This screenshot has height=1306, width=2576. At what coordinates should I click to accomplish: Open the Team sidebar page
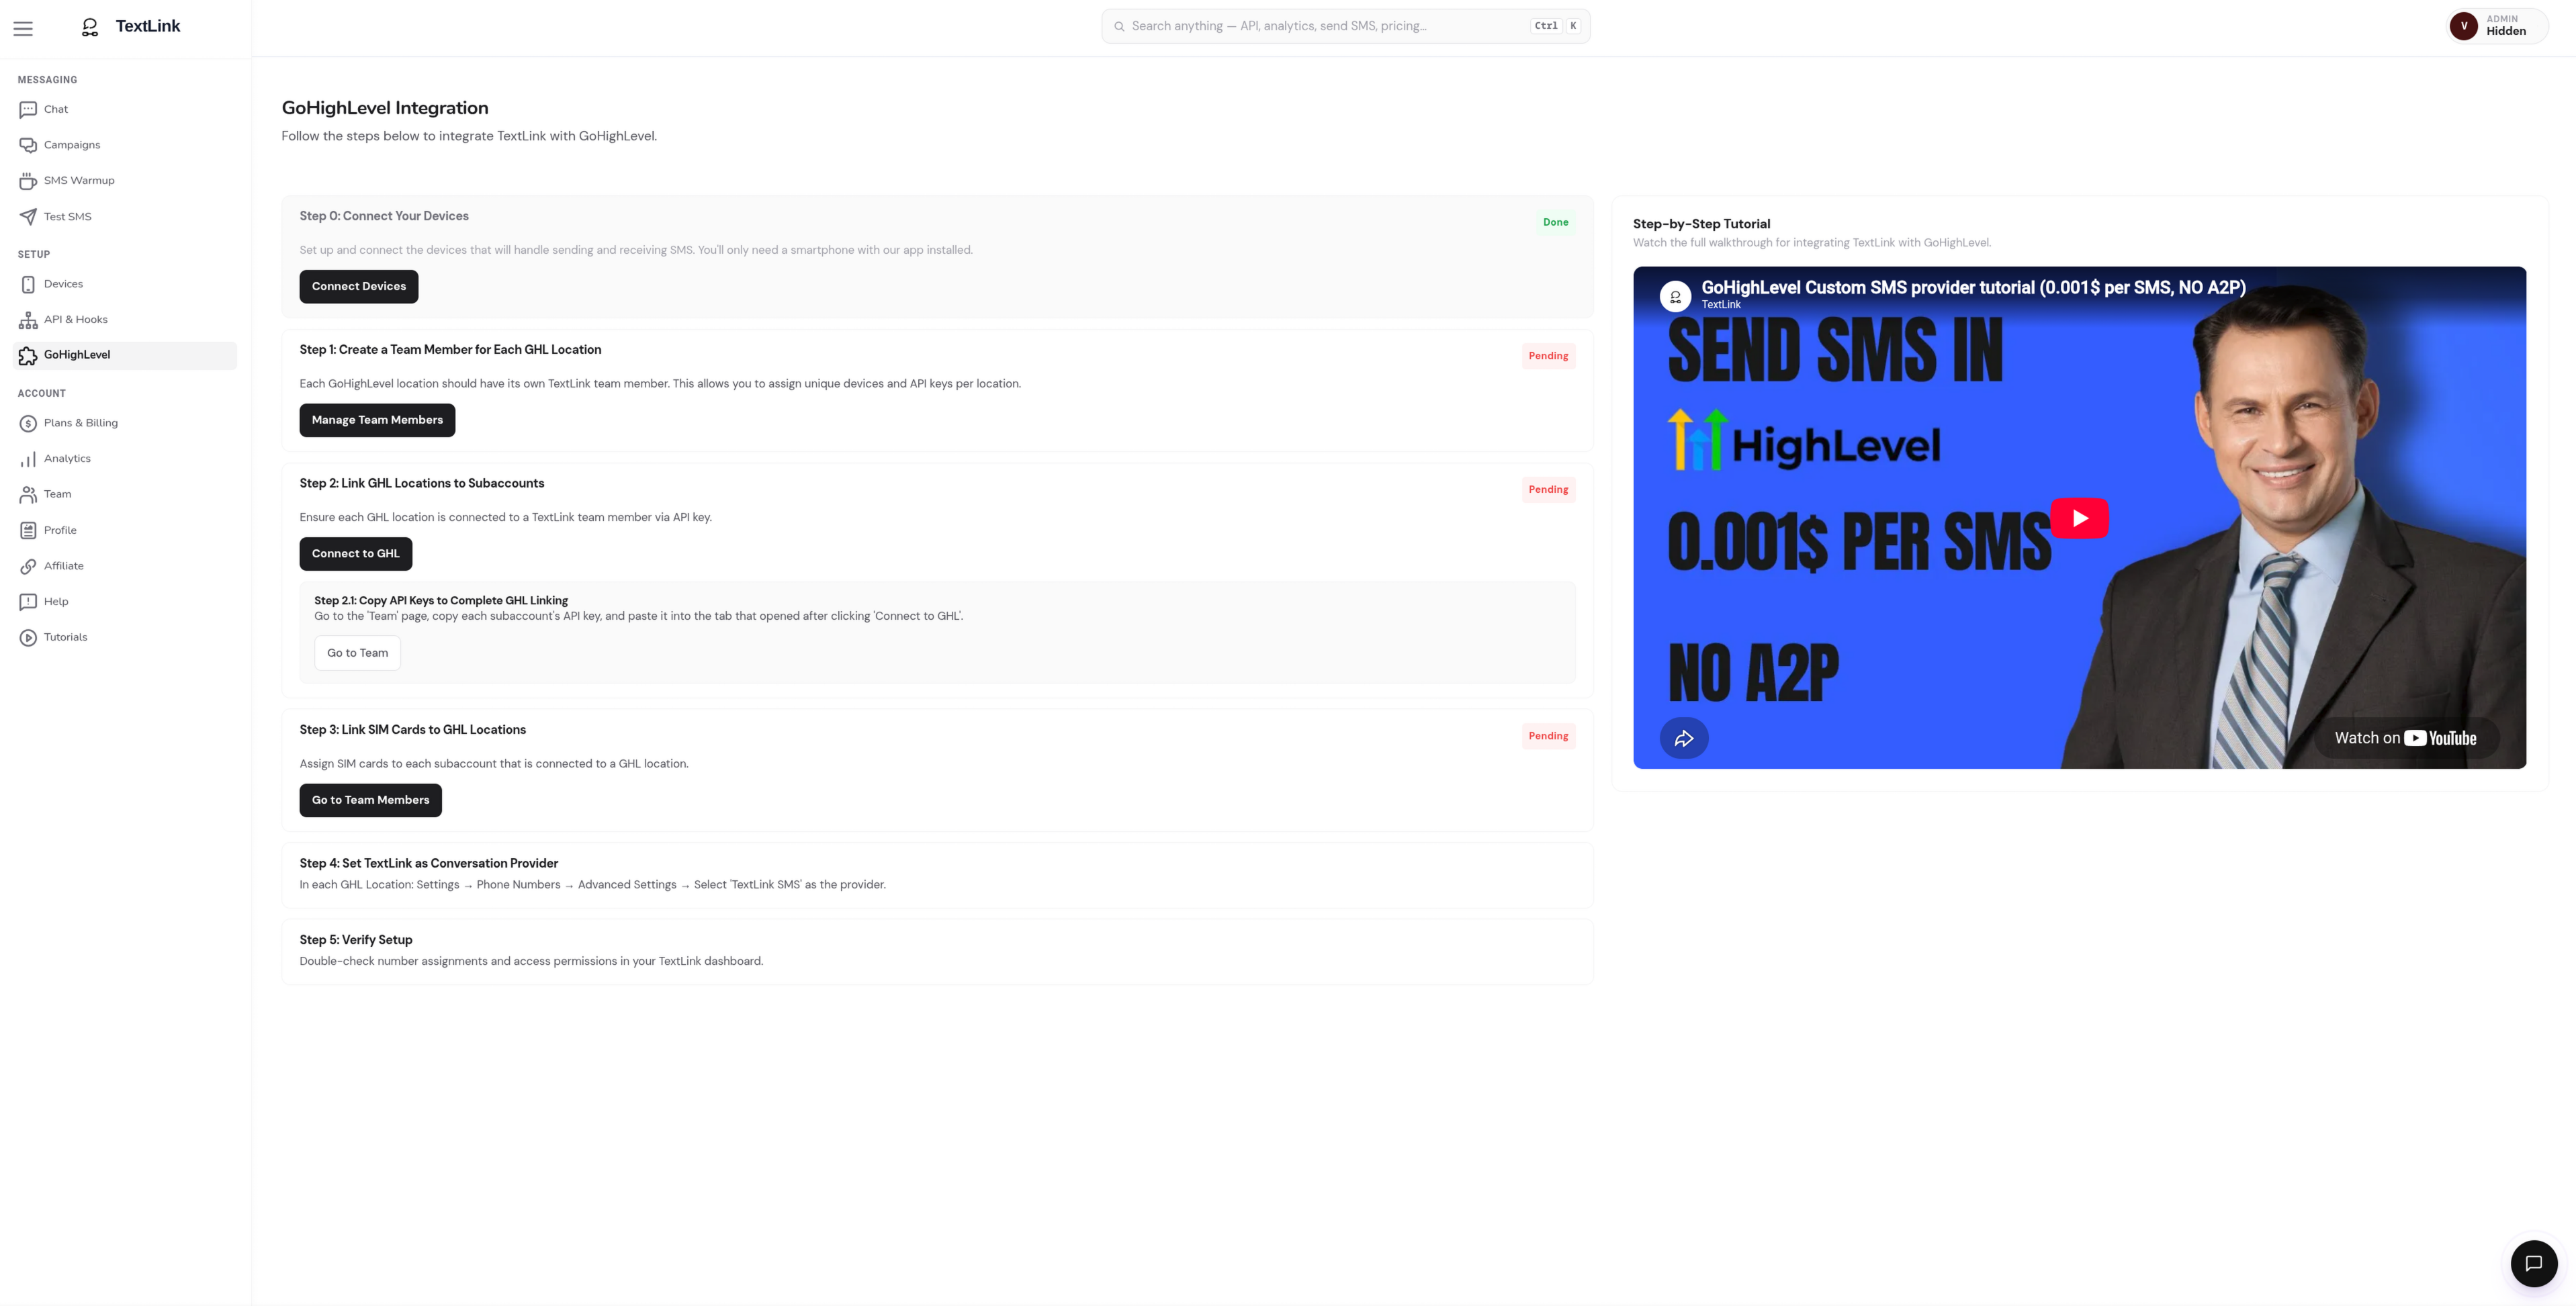[125, 494]
